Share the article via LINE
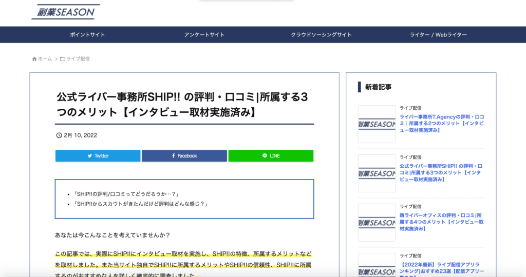This screenshot has width=526, height=277. pyautogui.click(x=271, y=156)
